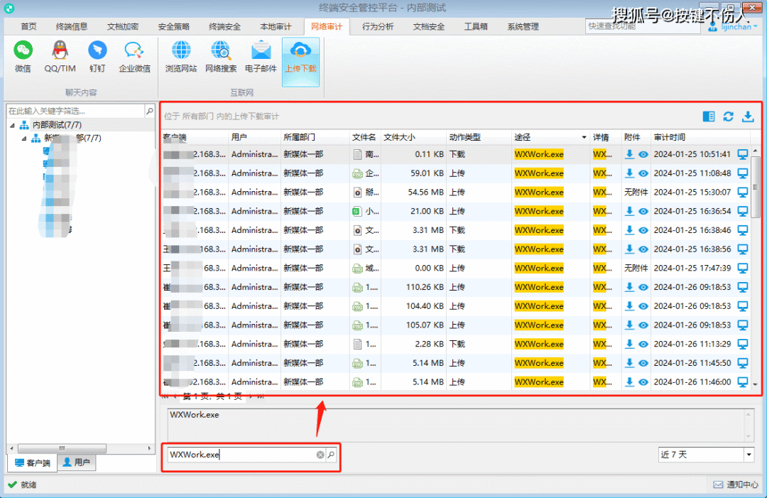Switch to the 行为分析 tab

pyautogui.click(x=378, y=26)
